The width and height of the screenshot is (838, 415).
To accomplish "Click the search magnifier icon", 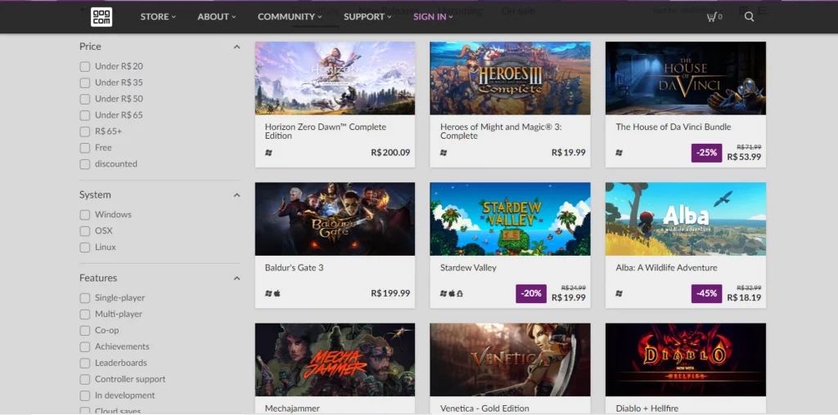I will pyautogui.click(x=749, y=17).
